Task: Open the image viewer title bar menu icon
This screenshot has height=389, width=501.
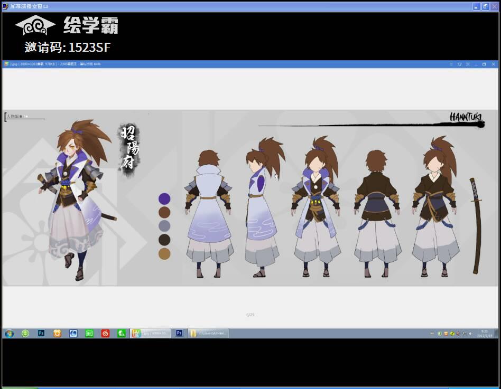Action: 451,64
